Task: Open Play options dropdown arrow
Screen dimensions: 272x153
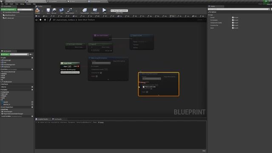Action: [109, 11]
